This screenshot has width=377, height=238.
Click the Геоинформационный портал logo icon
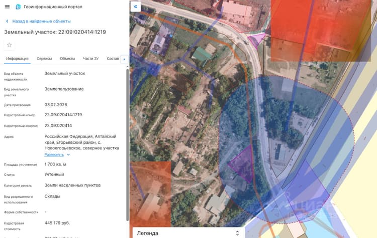pyautogui.click(x=18, y=7)
